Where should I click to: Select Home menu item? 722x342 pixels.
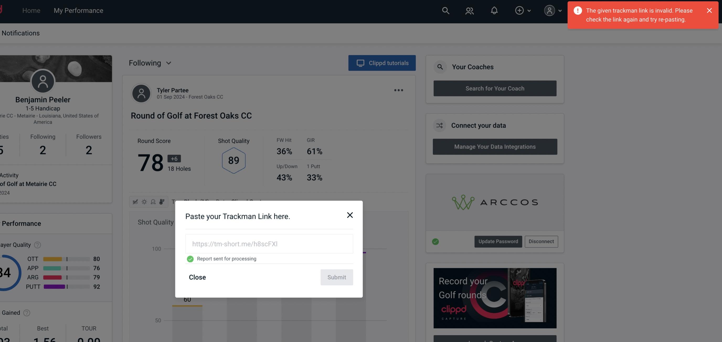point(31,10)
